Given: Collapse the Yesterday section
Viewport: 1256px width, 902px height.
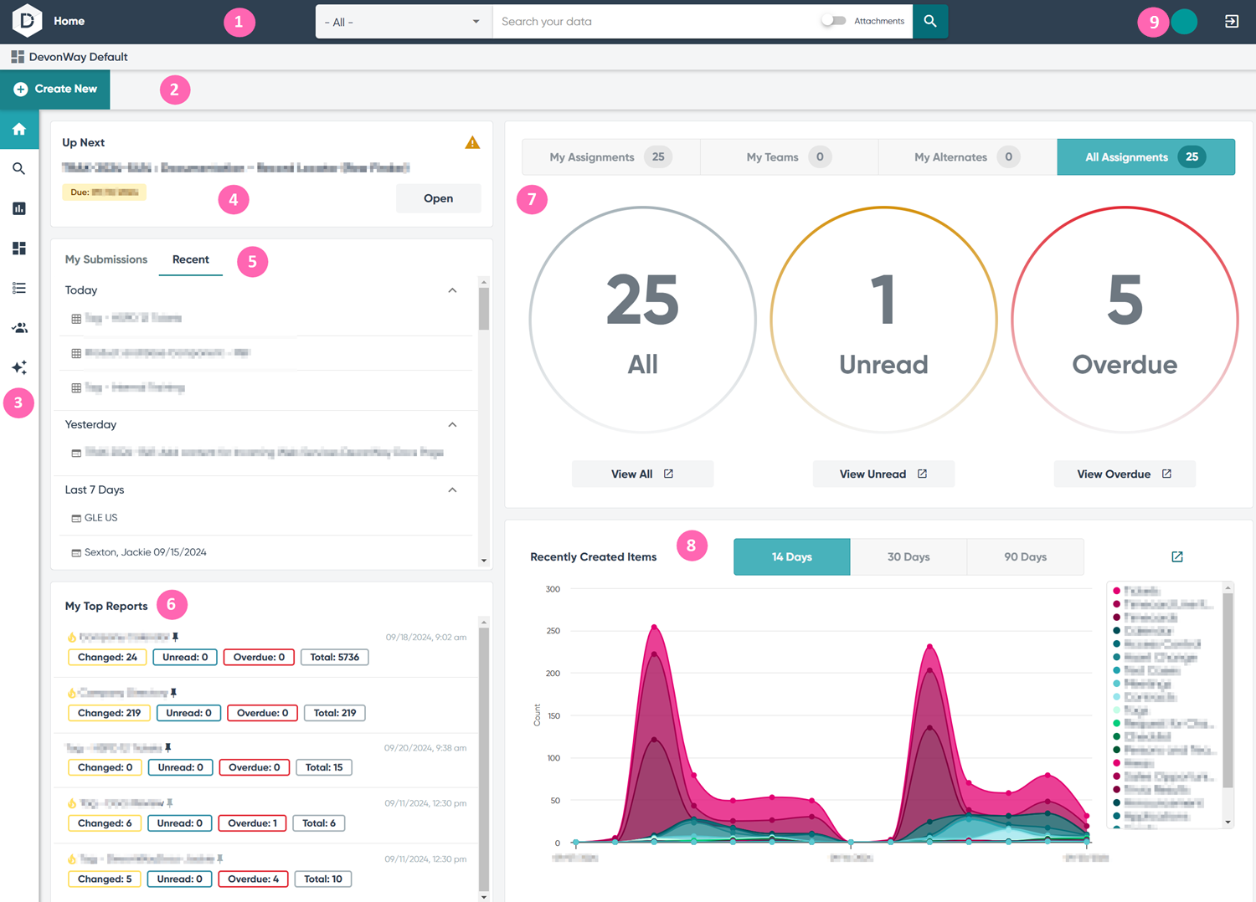Looking at the screenshot, I should click(452, 425).
